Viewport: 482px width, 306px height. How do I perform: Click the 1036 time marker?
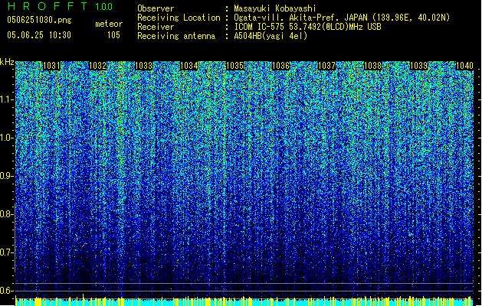click(281, 66)
